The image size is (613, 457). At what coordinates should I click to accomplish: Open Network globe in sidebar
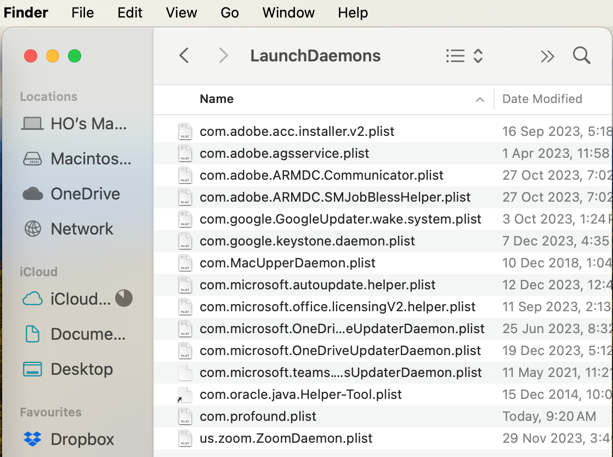point(33,229)
